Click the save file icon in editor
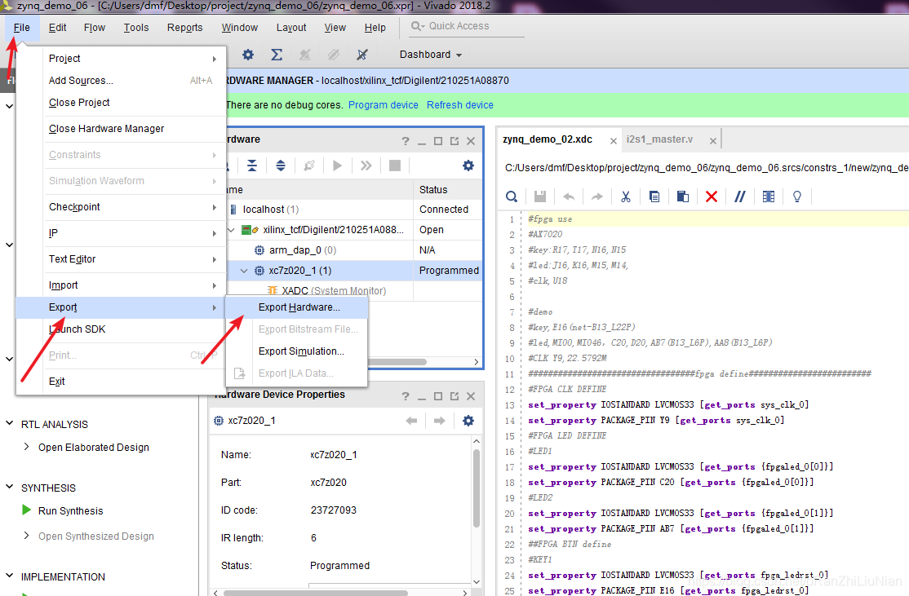The height and width of the screenshot is (596, 909). pyautogui.click(x=539, y=196)
